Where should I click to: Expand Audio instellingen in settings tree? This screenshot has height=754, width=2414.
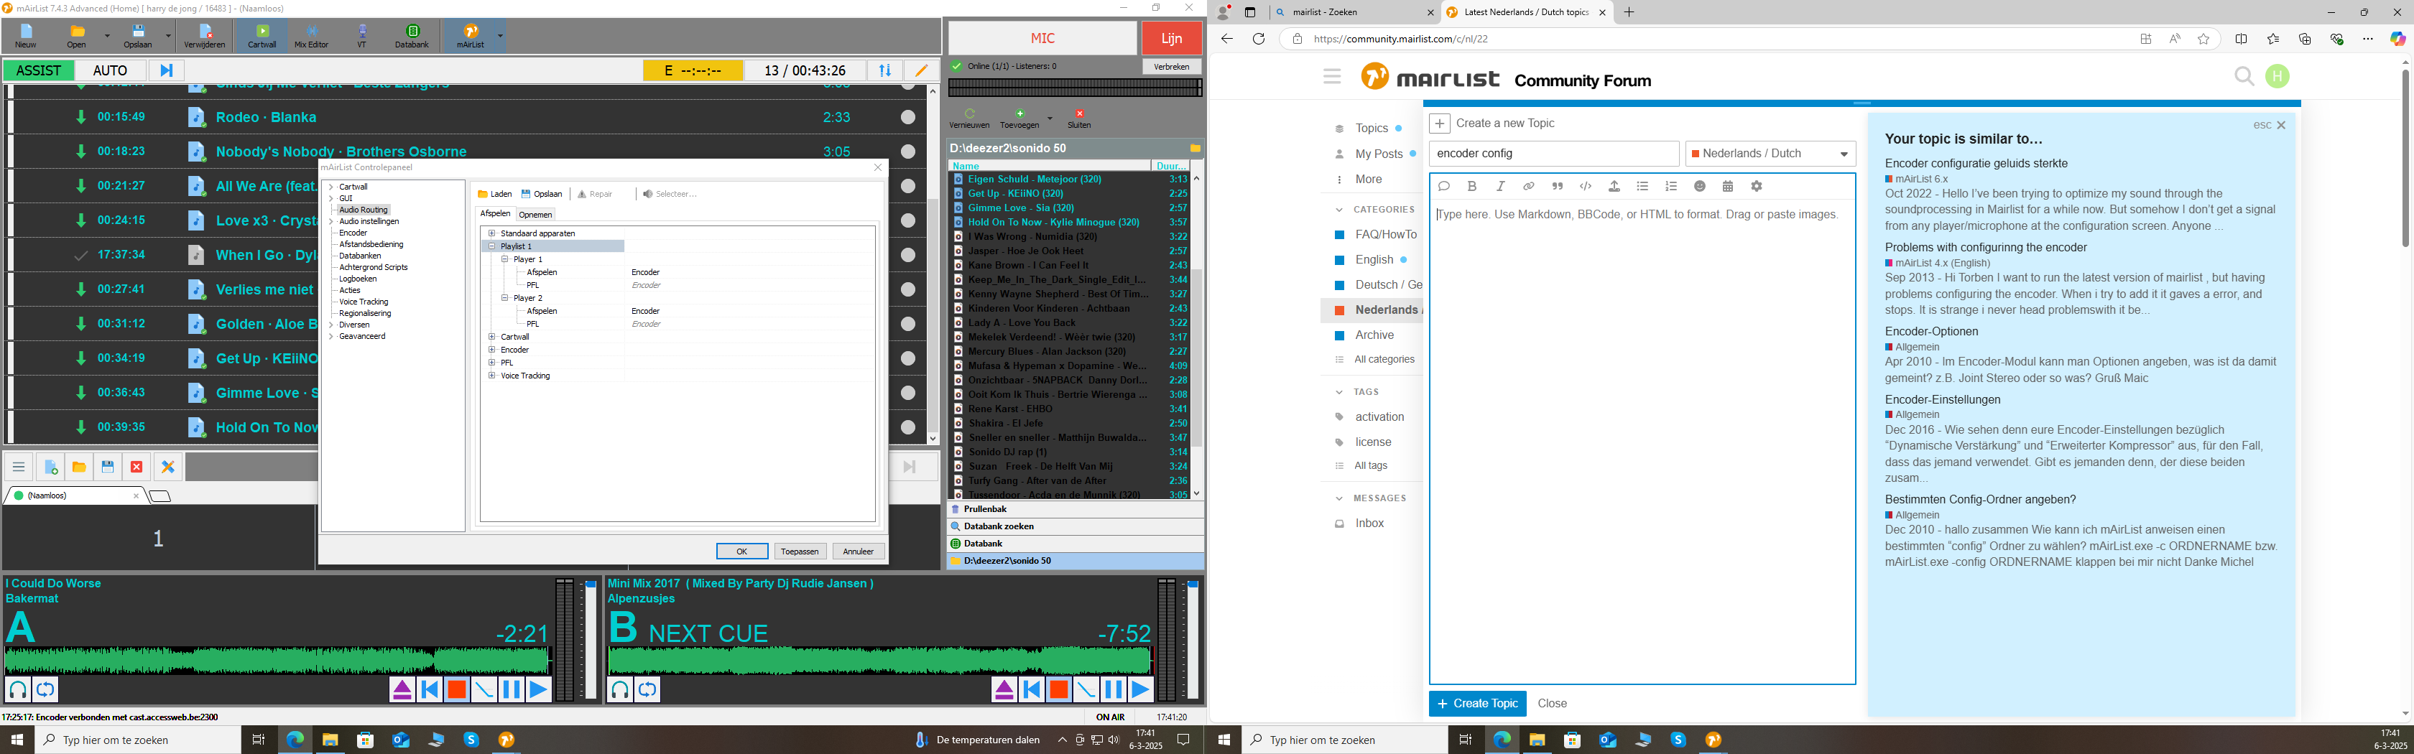click(330, 222)
